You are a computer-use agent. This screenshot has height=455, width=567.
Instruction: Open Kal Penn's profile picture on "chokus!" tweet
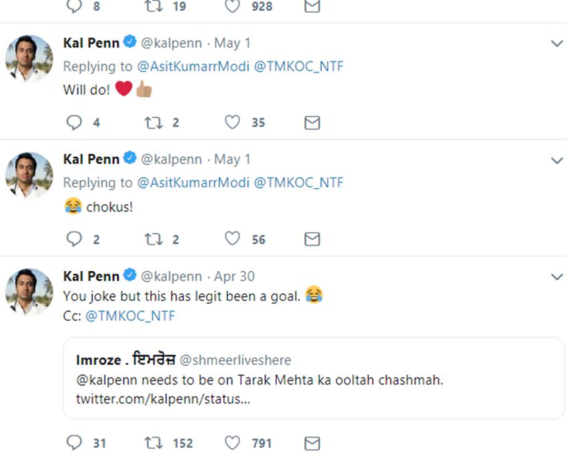point(29,175)
